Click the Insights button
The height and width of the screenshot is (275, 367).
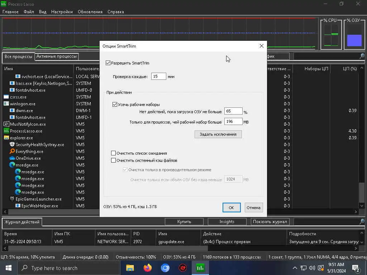pyautogui.click(x=227, y=221)
